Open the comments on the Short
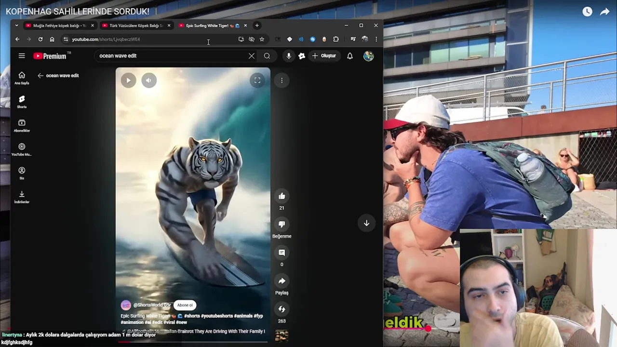The image size is (617, 347). point(282,253)
